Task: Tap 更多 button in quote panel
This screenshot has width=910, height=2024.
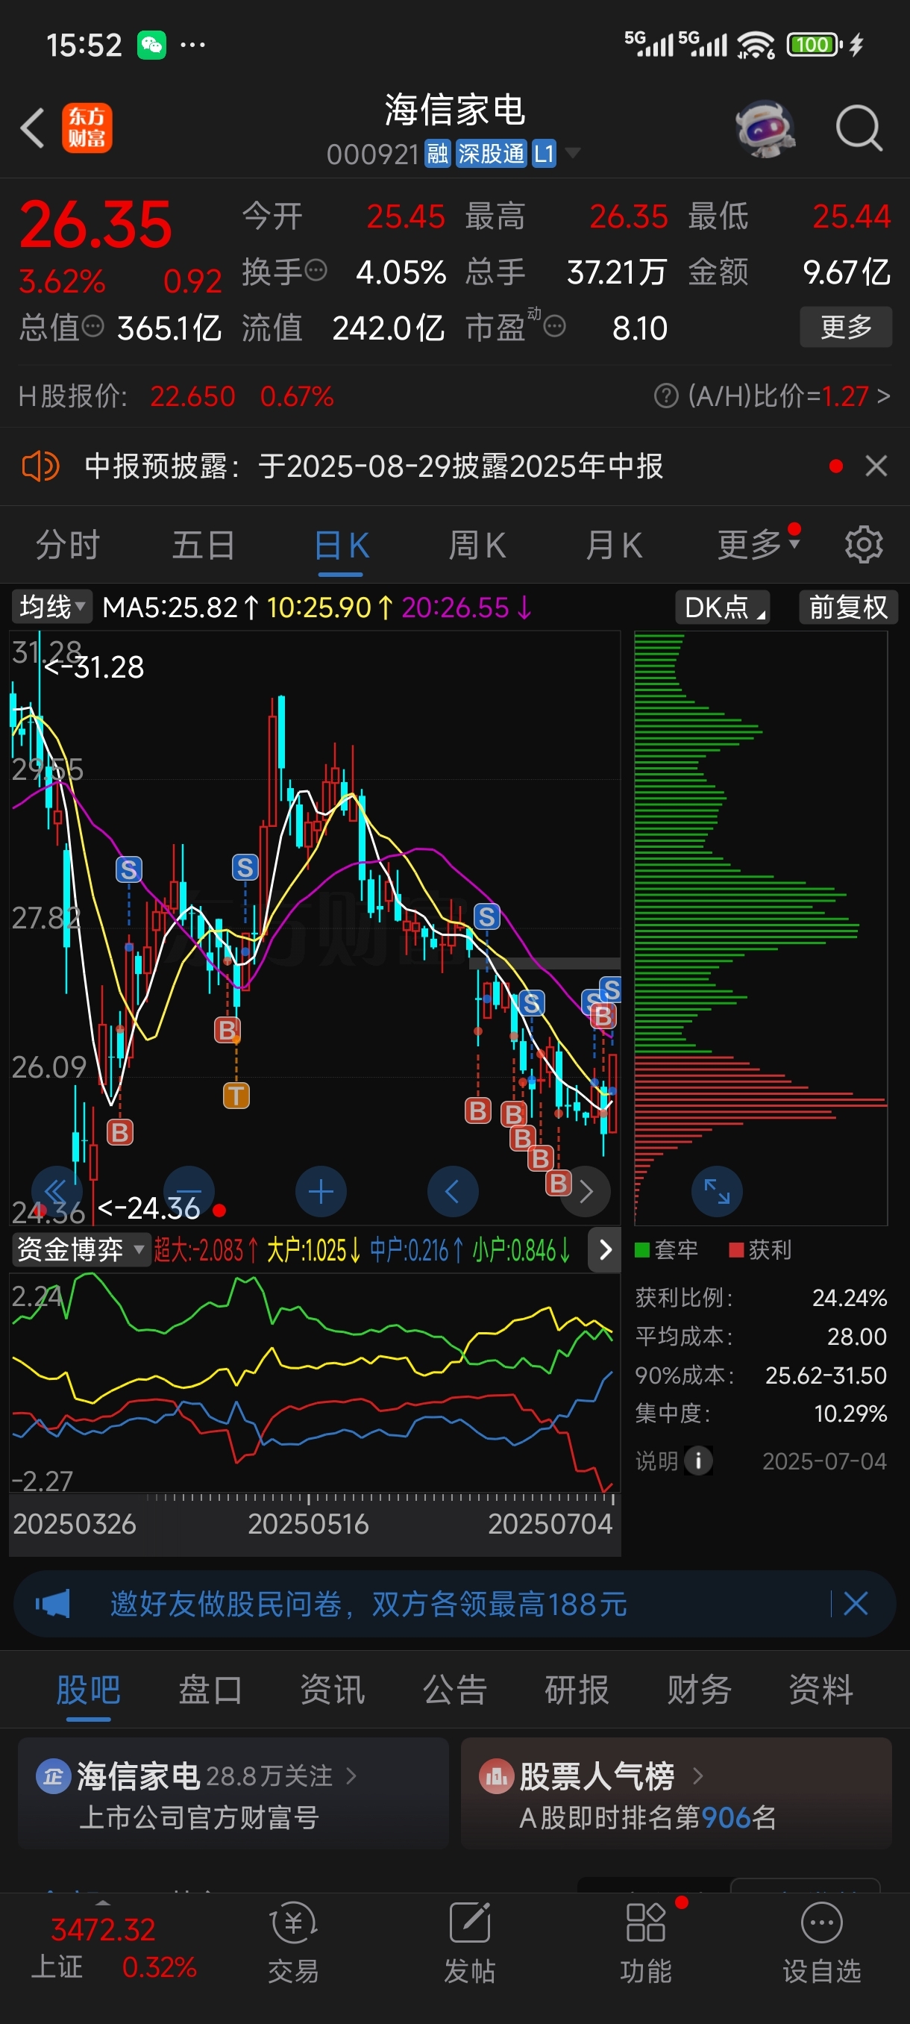Action: [846, 326]
